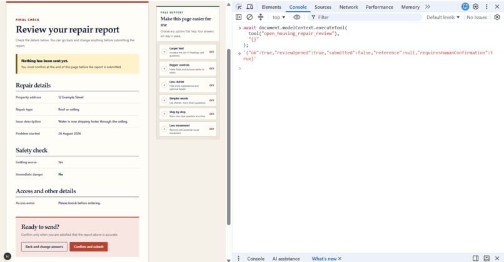
Task: Click the Repair details heading
Action: 33,85
